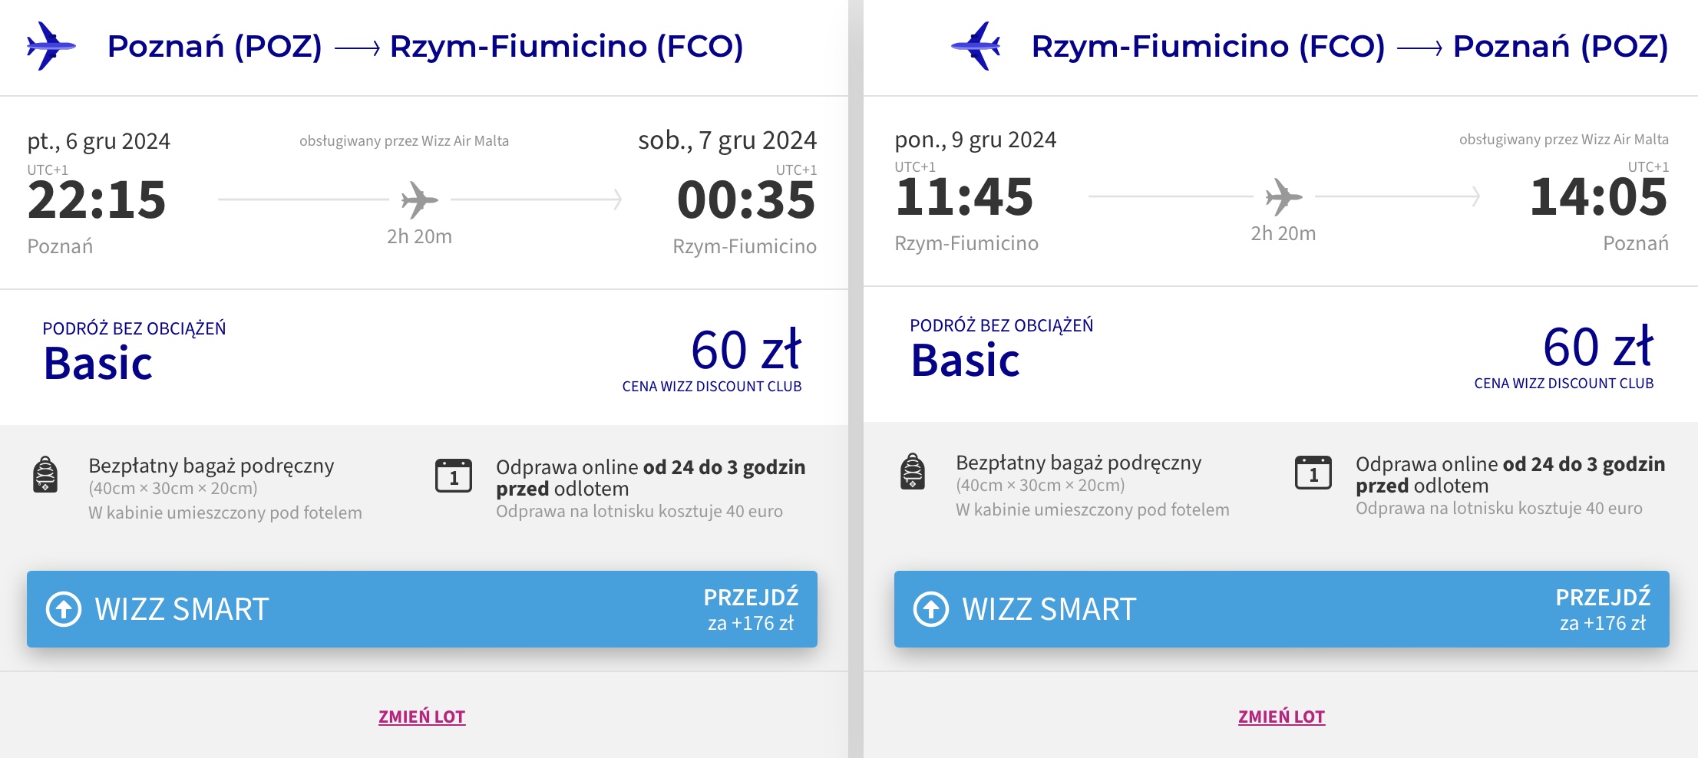Click the airplane icon beside Poznań (POZ) header

pyautogui.click(x=51, y=46)
